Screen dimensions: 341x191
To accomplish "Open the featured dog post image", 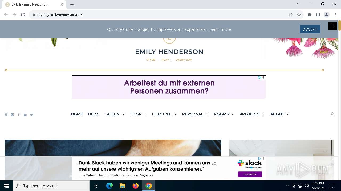I will [113, 148].
